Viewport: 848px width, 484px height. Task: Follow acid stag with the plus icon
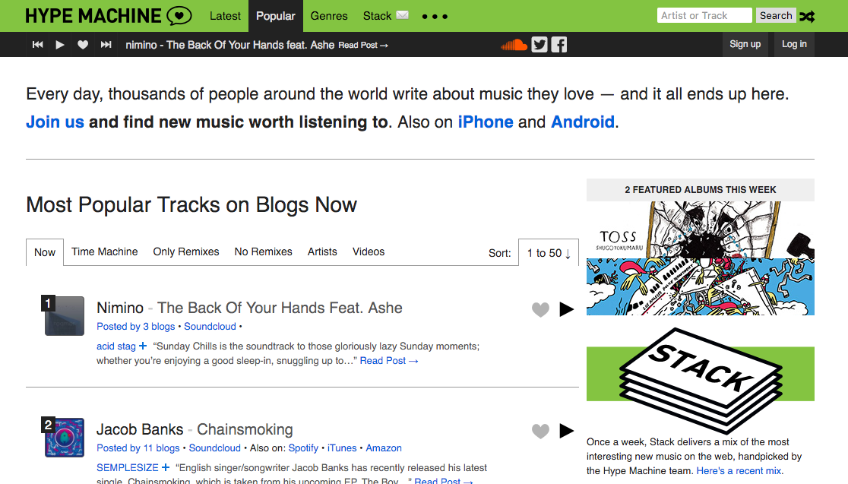click(x=143, y=346)
